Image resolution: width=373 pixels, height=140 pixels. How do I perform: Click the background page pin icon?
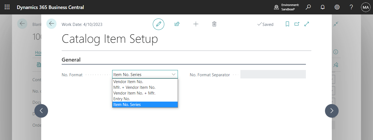[x=336, y=65]
